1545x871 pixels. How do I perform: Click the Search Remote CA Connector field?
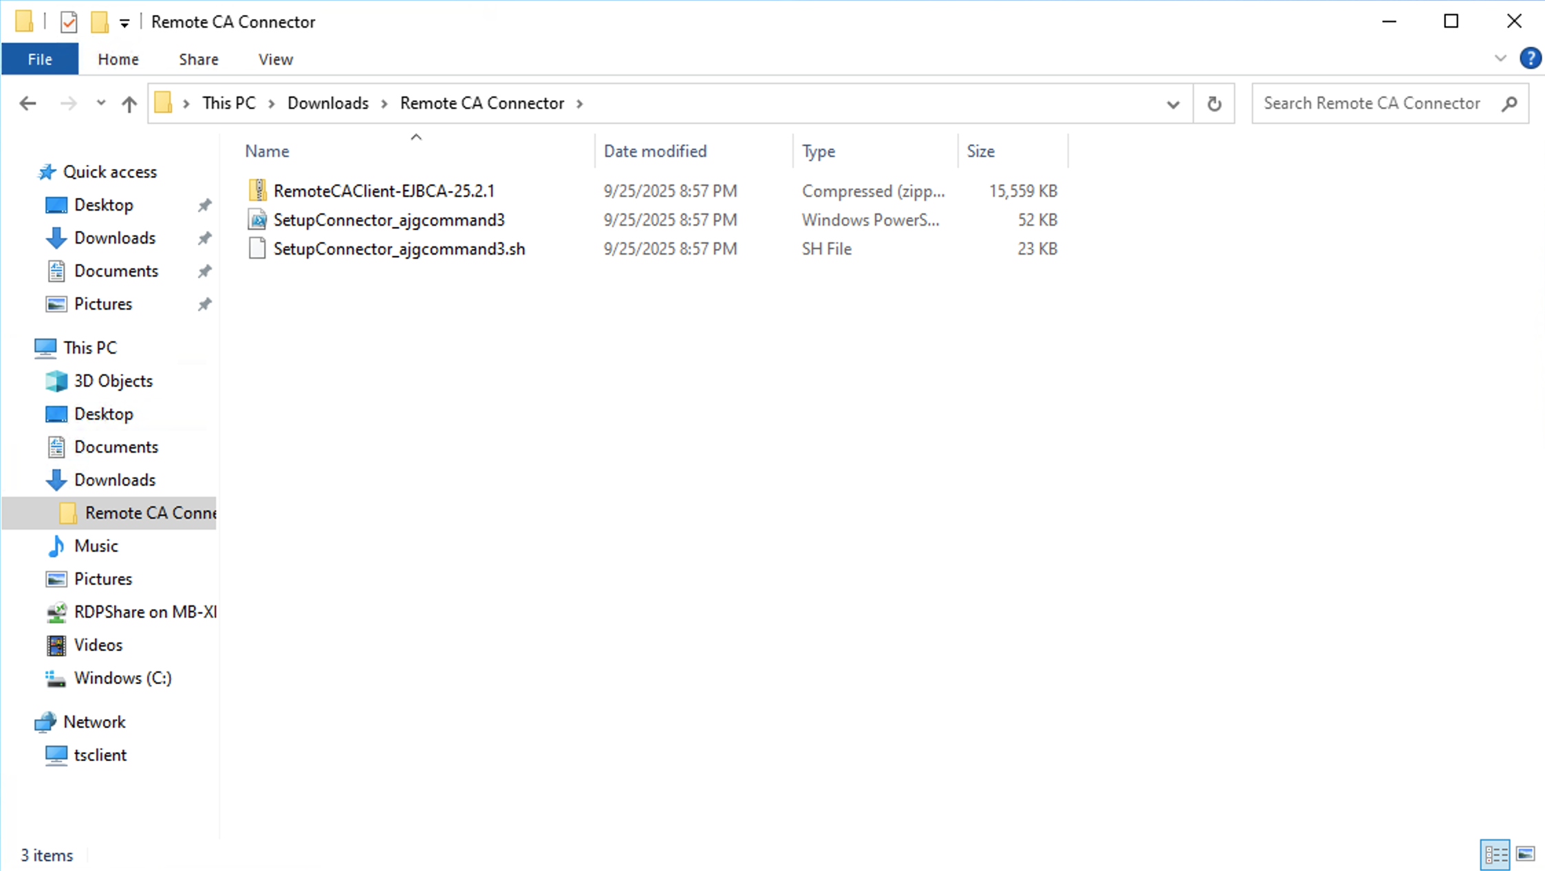[1372, 103]
